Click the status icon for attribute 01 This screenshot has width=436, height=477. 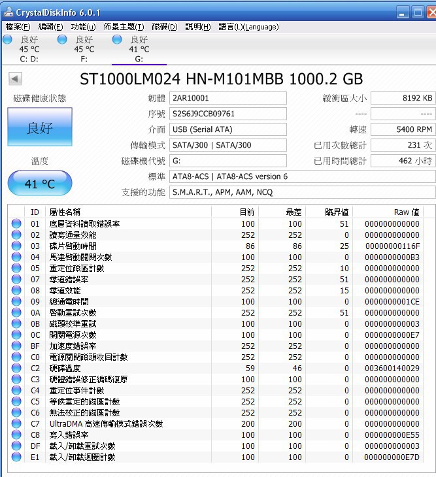tap(16, 223)
